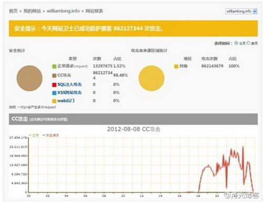This screenshot has height=203, width=263.
Task: Click the SQL注入攻击 link
Action: [x=69, y=84]
